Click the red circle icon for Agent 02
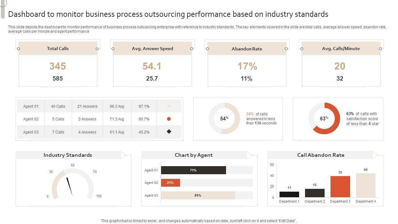 169,119
